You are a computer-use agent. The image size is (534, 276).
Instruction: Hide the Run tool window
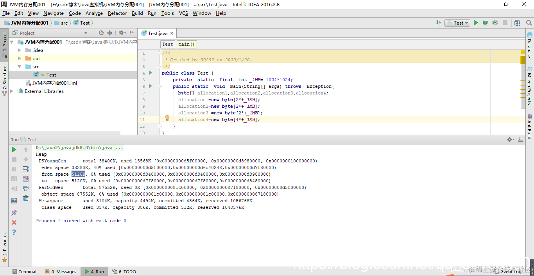pyautogui.click(x=520, y=139)
